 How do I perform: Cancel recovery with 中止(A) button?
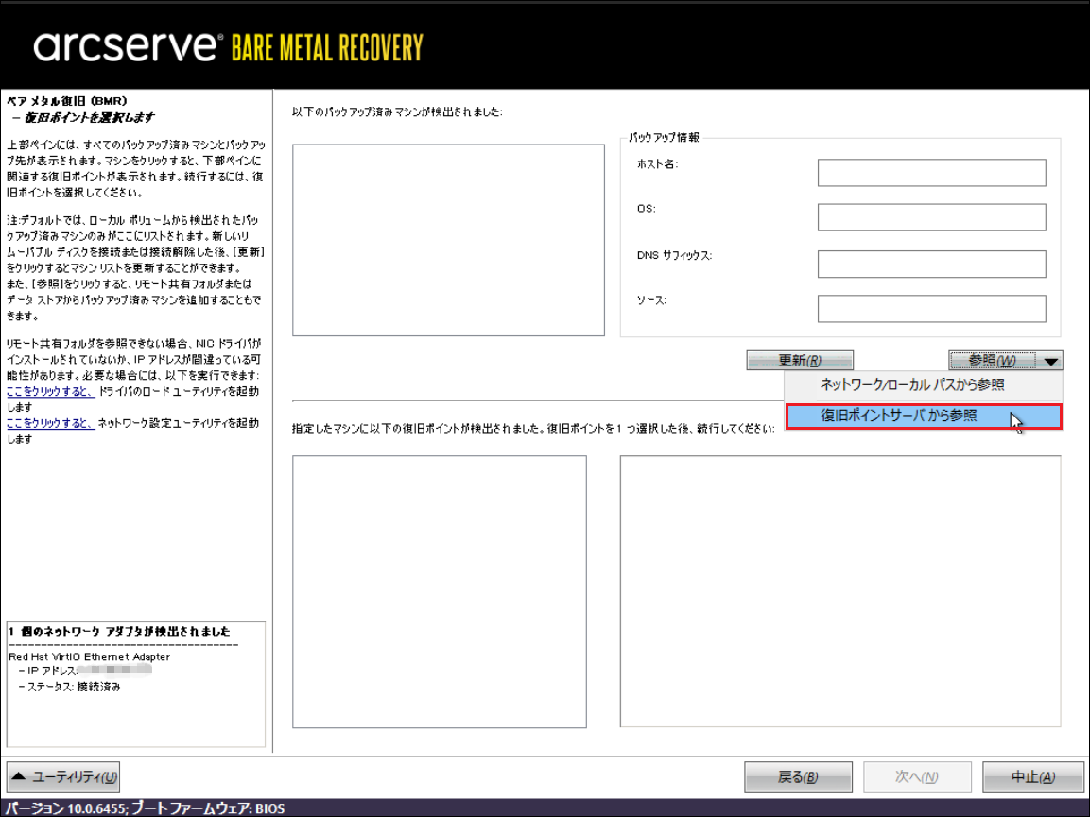(1032, 777)
